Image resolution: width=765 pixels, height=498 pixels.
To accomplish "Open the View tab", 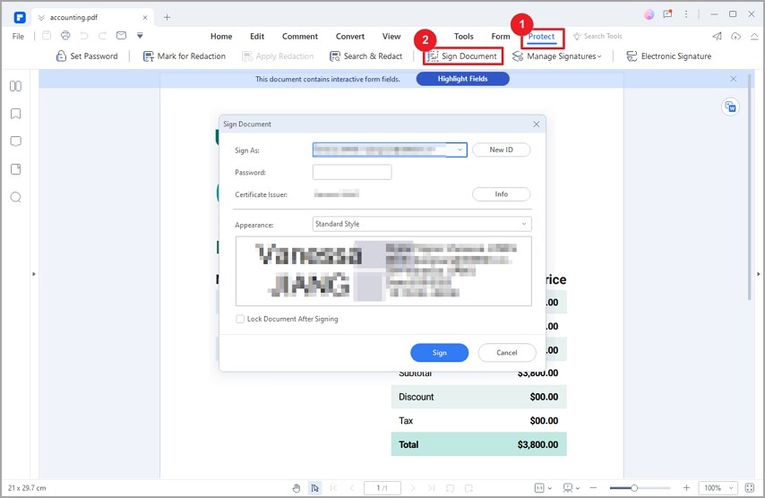I will click(x=391, y=36).
